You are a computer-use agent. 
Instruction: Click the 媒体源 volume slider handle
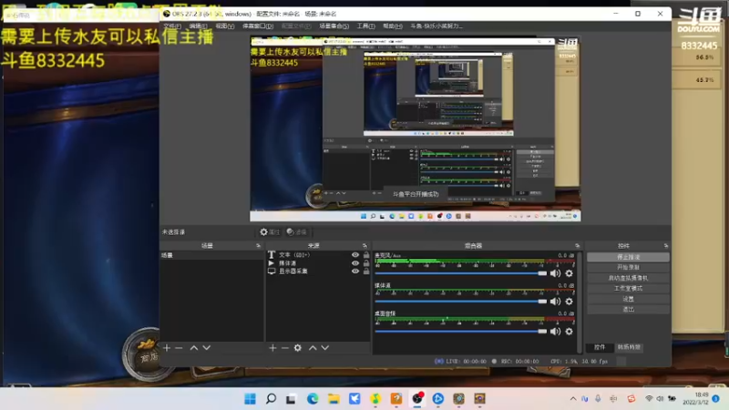pyautogui.click(x=542, y=302)
